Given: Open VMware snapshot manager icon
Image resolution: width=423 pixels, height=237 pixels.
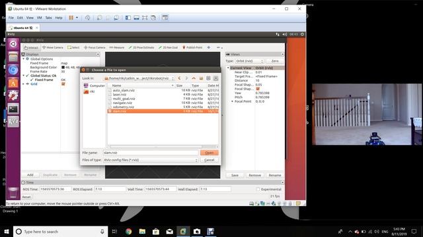Looking at the screenshot, I should click(116, 18).
